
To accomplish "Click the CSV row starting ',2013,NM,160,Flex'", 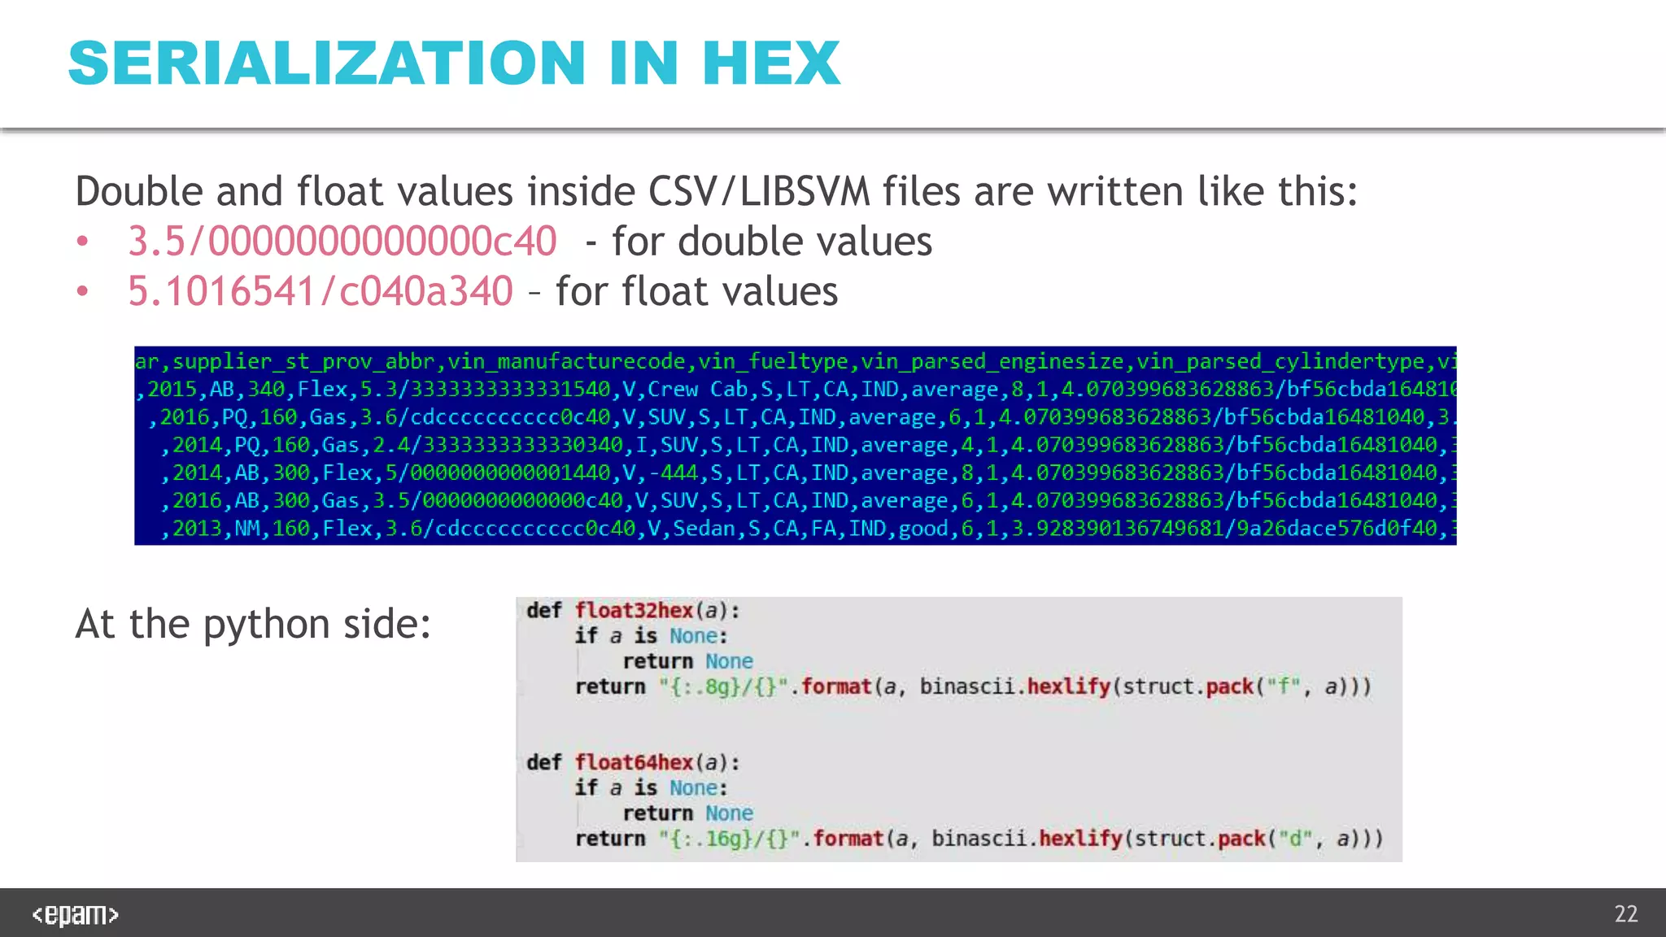I will 808,529.
